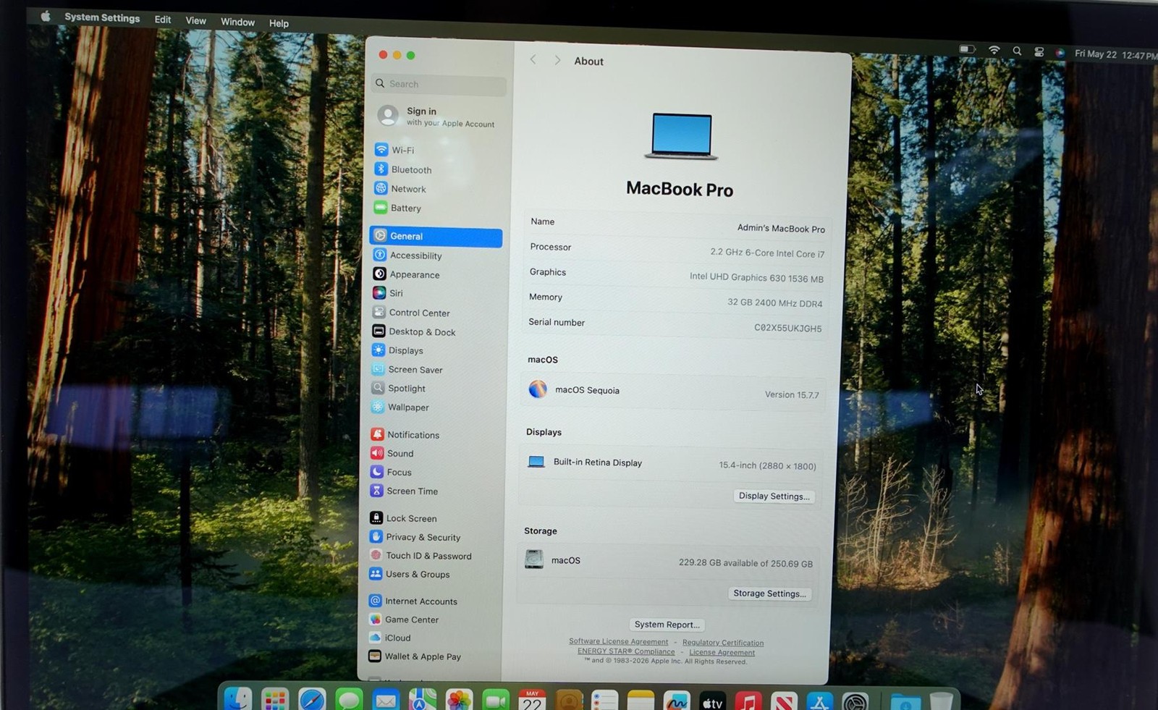The height and width of the screenshot is (710, 1158).
Task: Open Control Center in menu bar
Action: [1039, 51]
